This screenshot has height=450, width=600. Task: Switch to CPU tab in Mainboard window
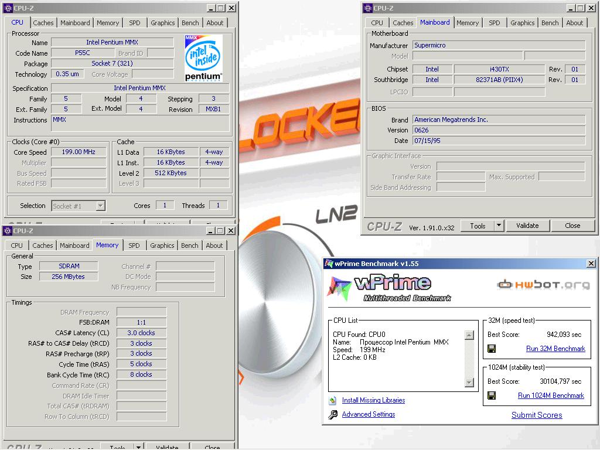pos(377,23)
